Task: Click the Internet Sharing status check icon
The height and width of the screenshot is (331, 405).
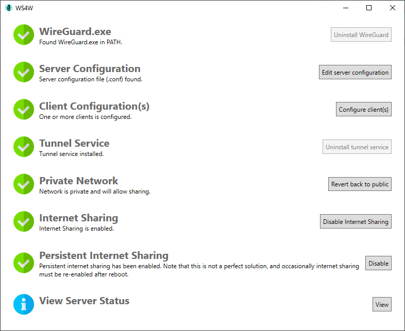Action: coord(23,221)
